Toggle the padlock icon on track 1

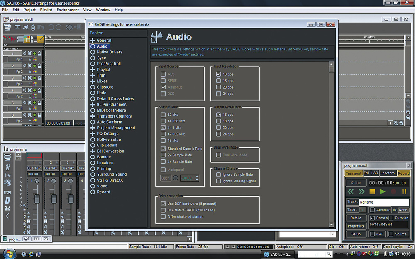click(x=39, y=53)
